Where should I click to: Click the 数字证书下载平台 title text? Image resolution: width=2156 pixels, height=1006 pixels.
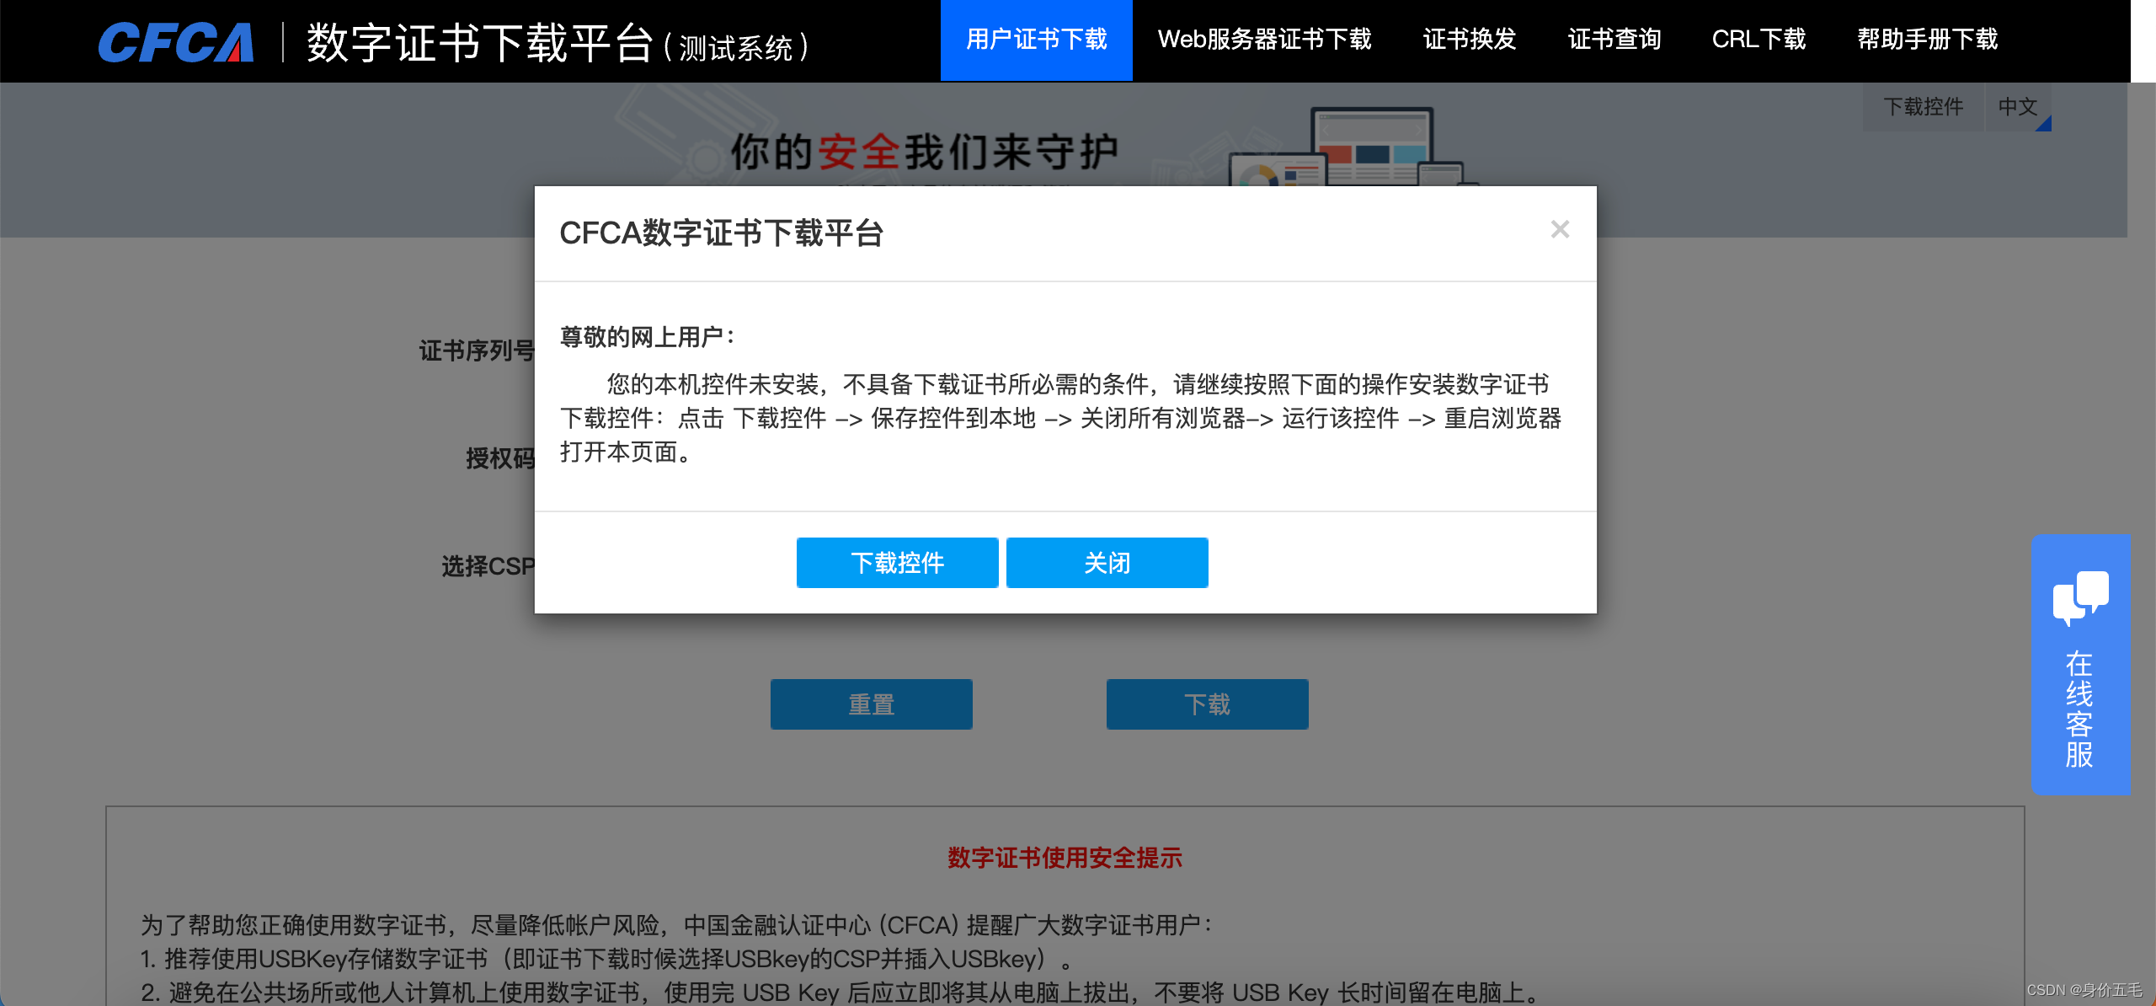(480, 42)
